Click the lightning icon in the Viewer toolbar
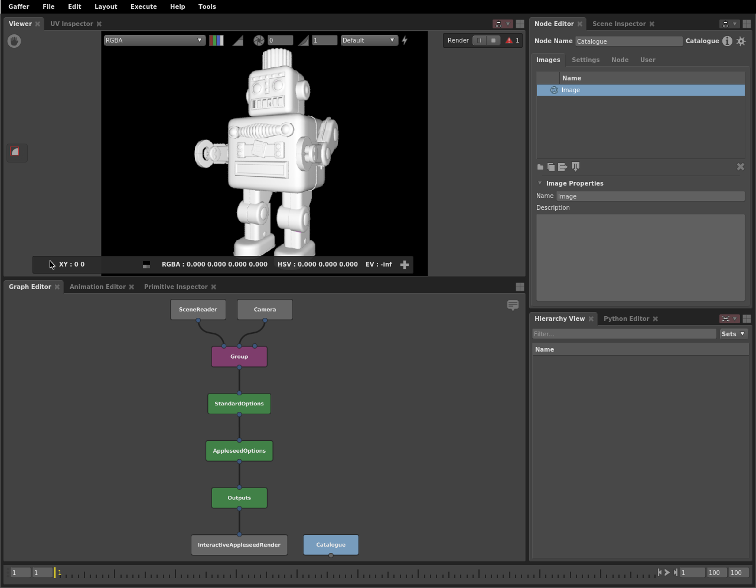The image size is (756, 588). tap(403, 40)
